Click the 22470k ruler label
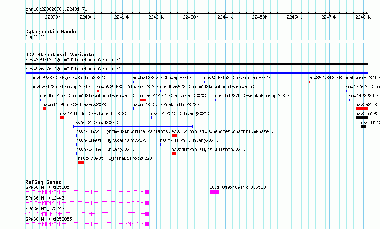 click(329, 17)
